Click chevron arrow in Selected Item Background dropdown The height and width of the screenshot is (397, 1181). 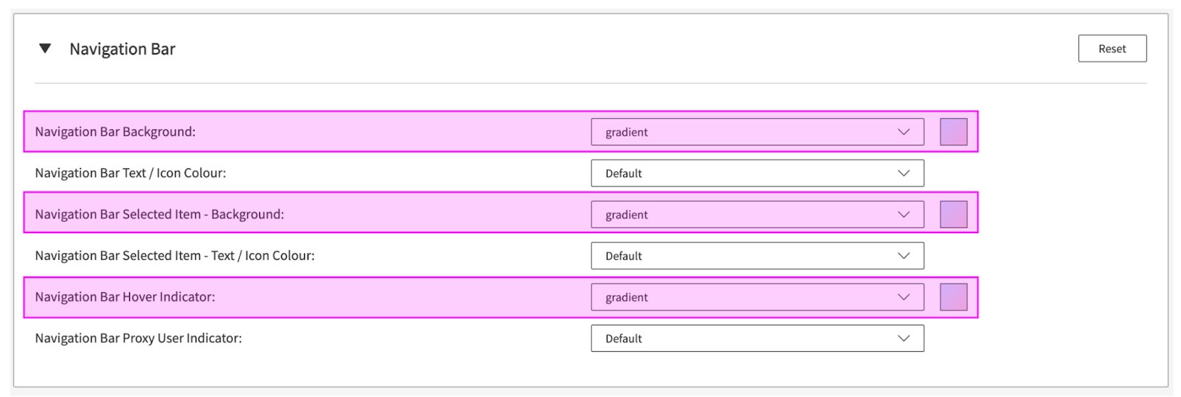903,215
